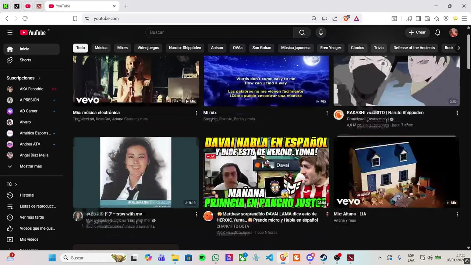Image resolution: width=471 pixels, height=265 pixels.
Task: Open the account avatar menu
Action: (454, 32)
